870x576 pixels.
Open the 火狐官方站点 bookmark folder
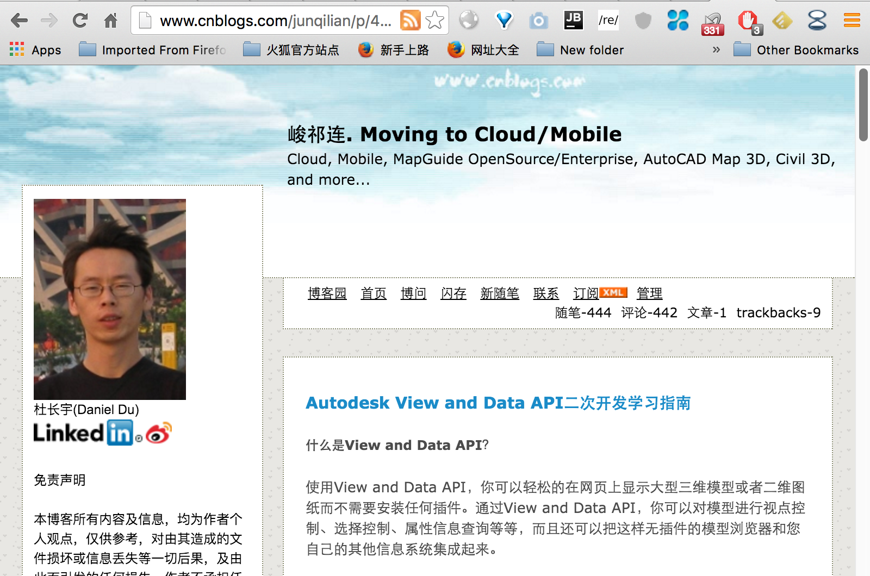tap(291, 50)
